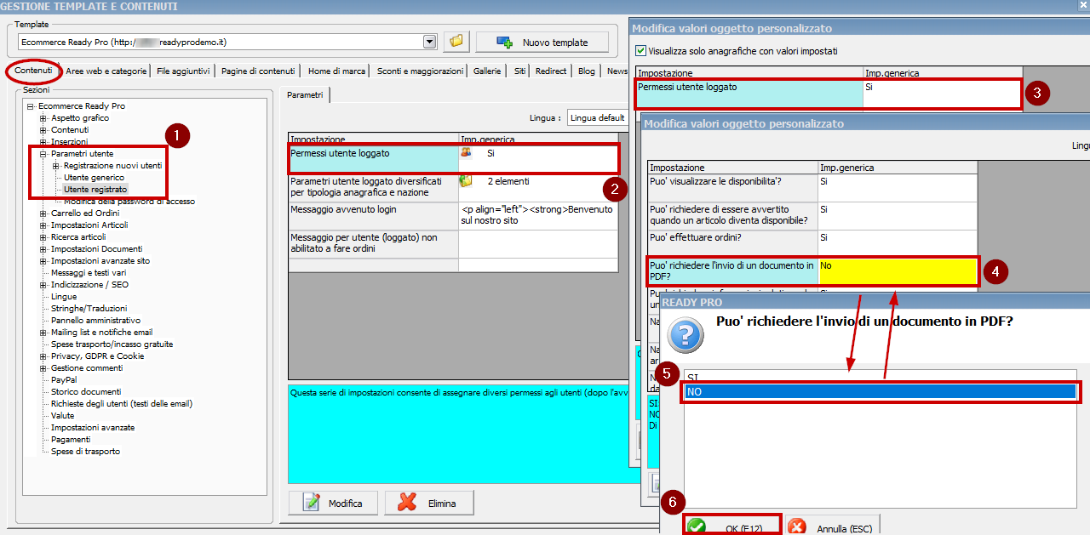Select the Parametri tab

[305, 95]
